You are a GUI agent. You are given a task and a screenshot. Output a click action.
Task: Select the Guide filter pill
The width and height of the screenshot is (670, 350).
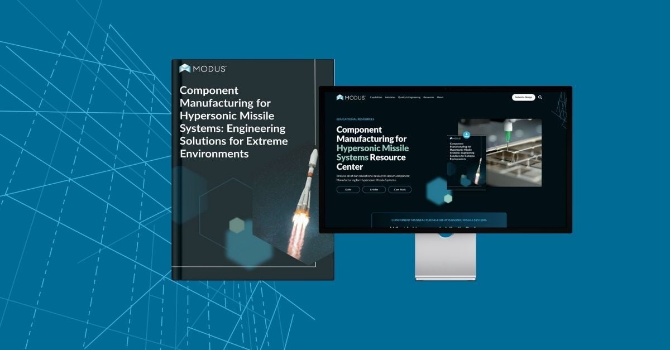[348, 189]
